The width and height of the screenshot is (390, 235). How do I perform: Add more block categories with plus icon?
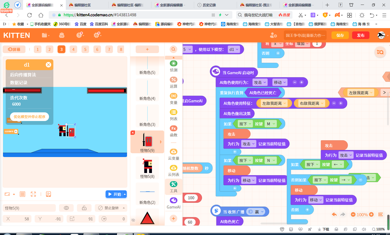[174, 218]
